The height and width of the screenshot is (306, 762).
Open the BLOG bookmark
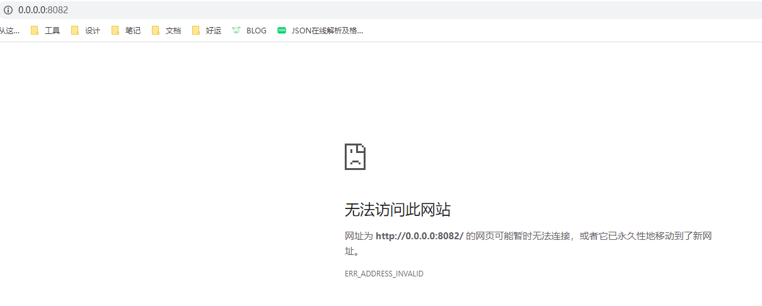(x=250, y=30)
